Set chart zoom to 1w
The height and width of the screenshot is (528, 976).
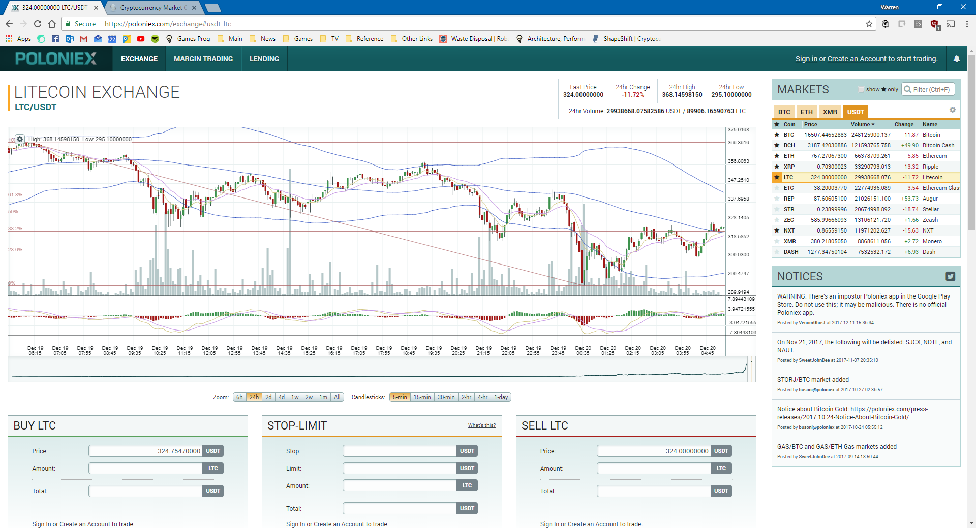click(295, 397)
